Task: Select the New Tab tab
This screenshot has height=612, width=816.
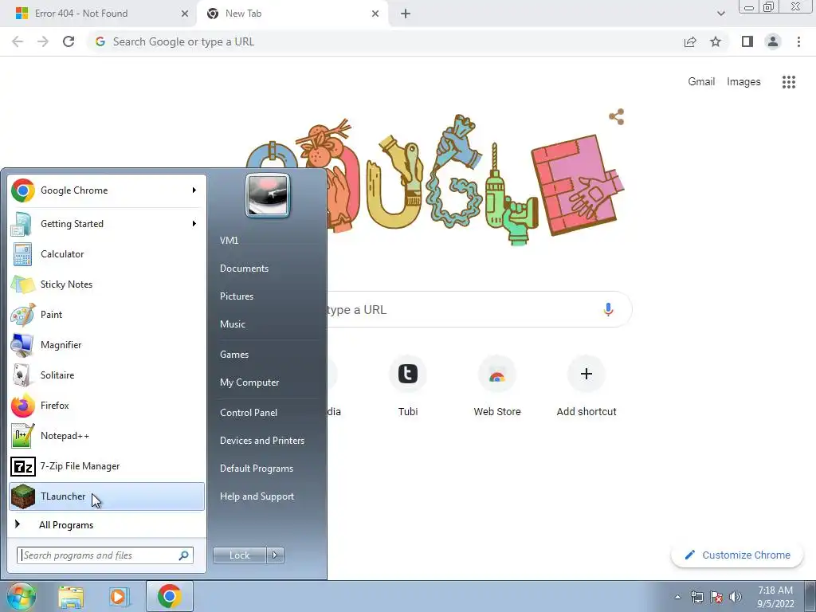Action: pyautogui.click(x=292, y=14)
